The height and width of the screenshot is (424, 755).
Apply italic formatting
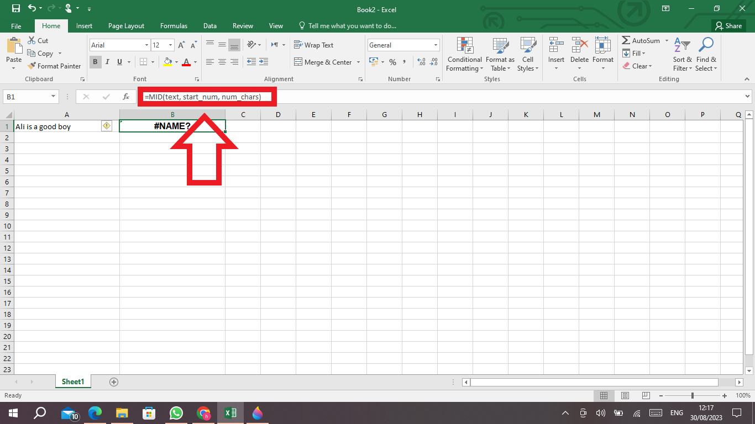107,62
